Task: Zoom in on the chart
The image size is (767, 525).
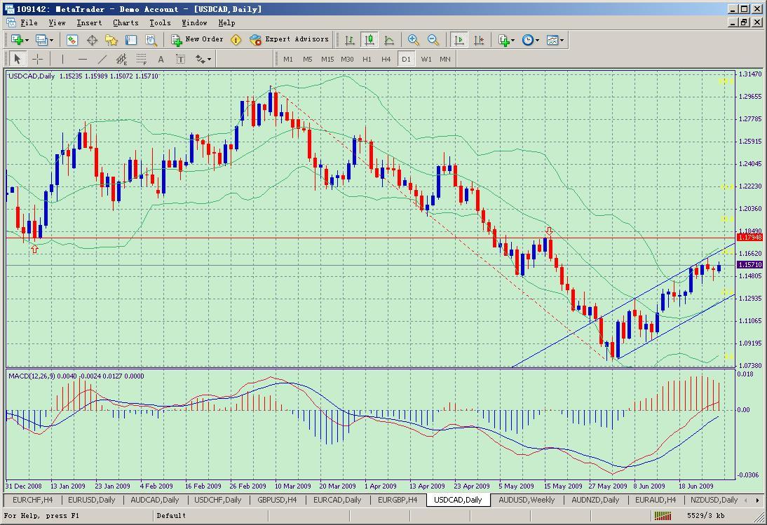Action: click(413, 40)
